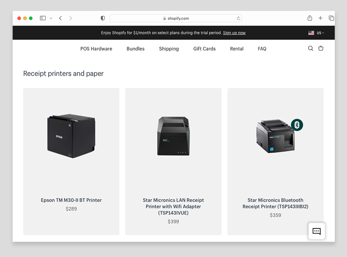Viewport: 347px width, 257px height.
Task: Close the Safari window red button
Action: click(x=19, y=18)
